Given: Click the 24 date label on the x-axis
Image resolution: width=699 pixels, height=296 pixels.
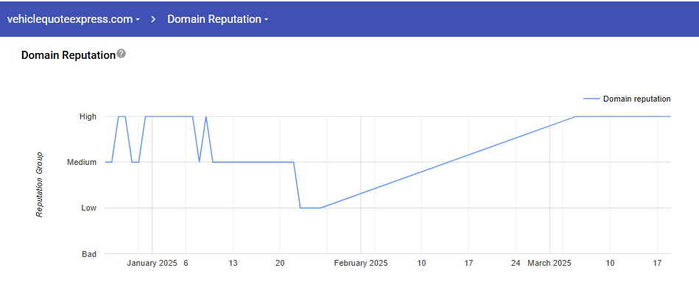Looking at the screenshot, I should pos(516,263).
